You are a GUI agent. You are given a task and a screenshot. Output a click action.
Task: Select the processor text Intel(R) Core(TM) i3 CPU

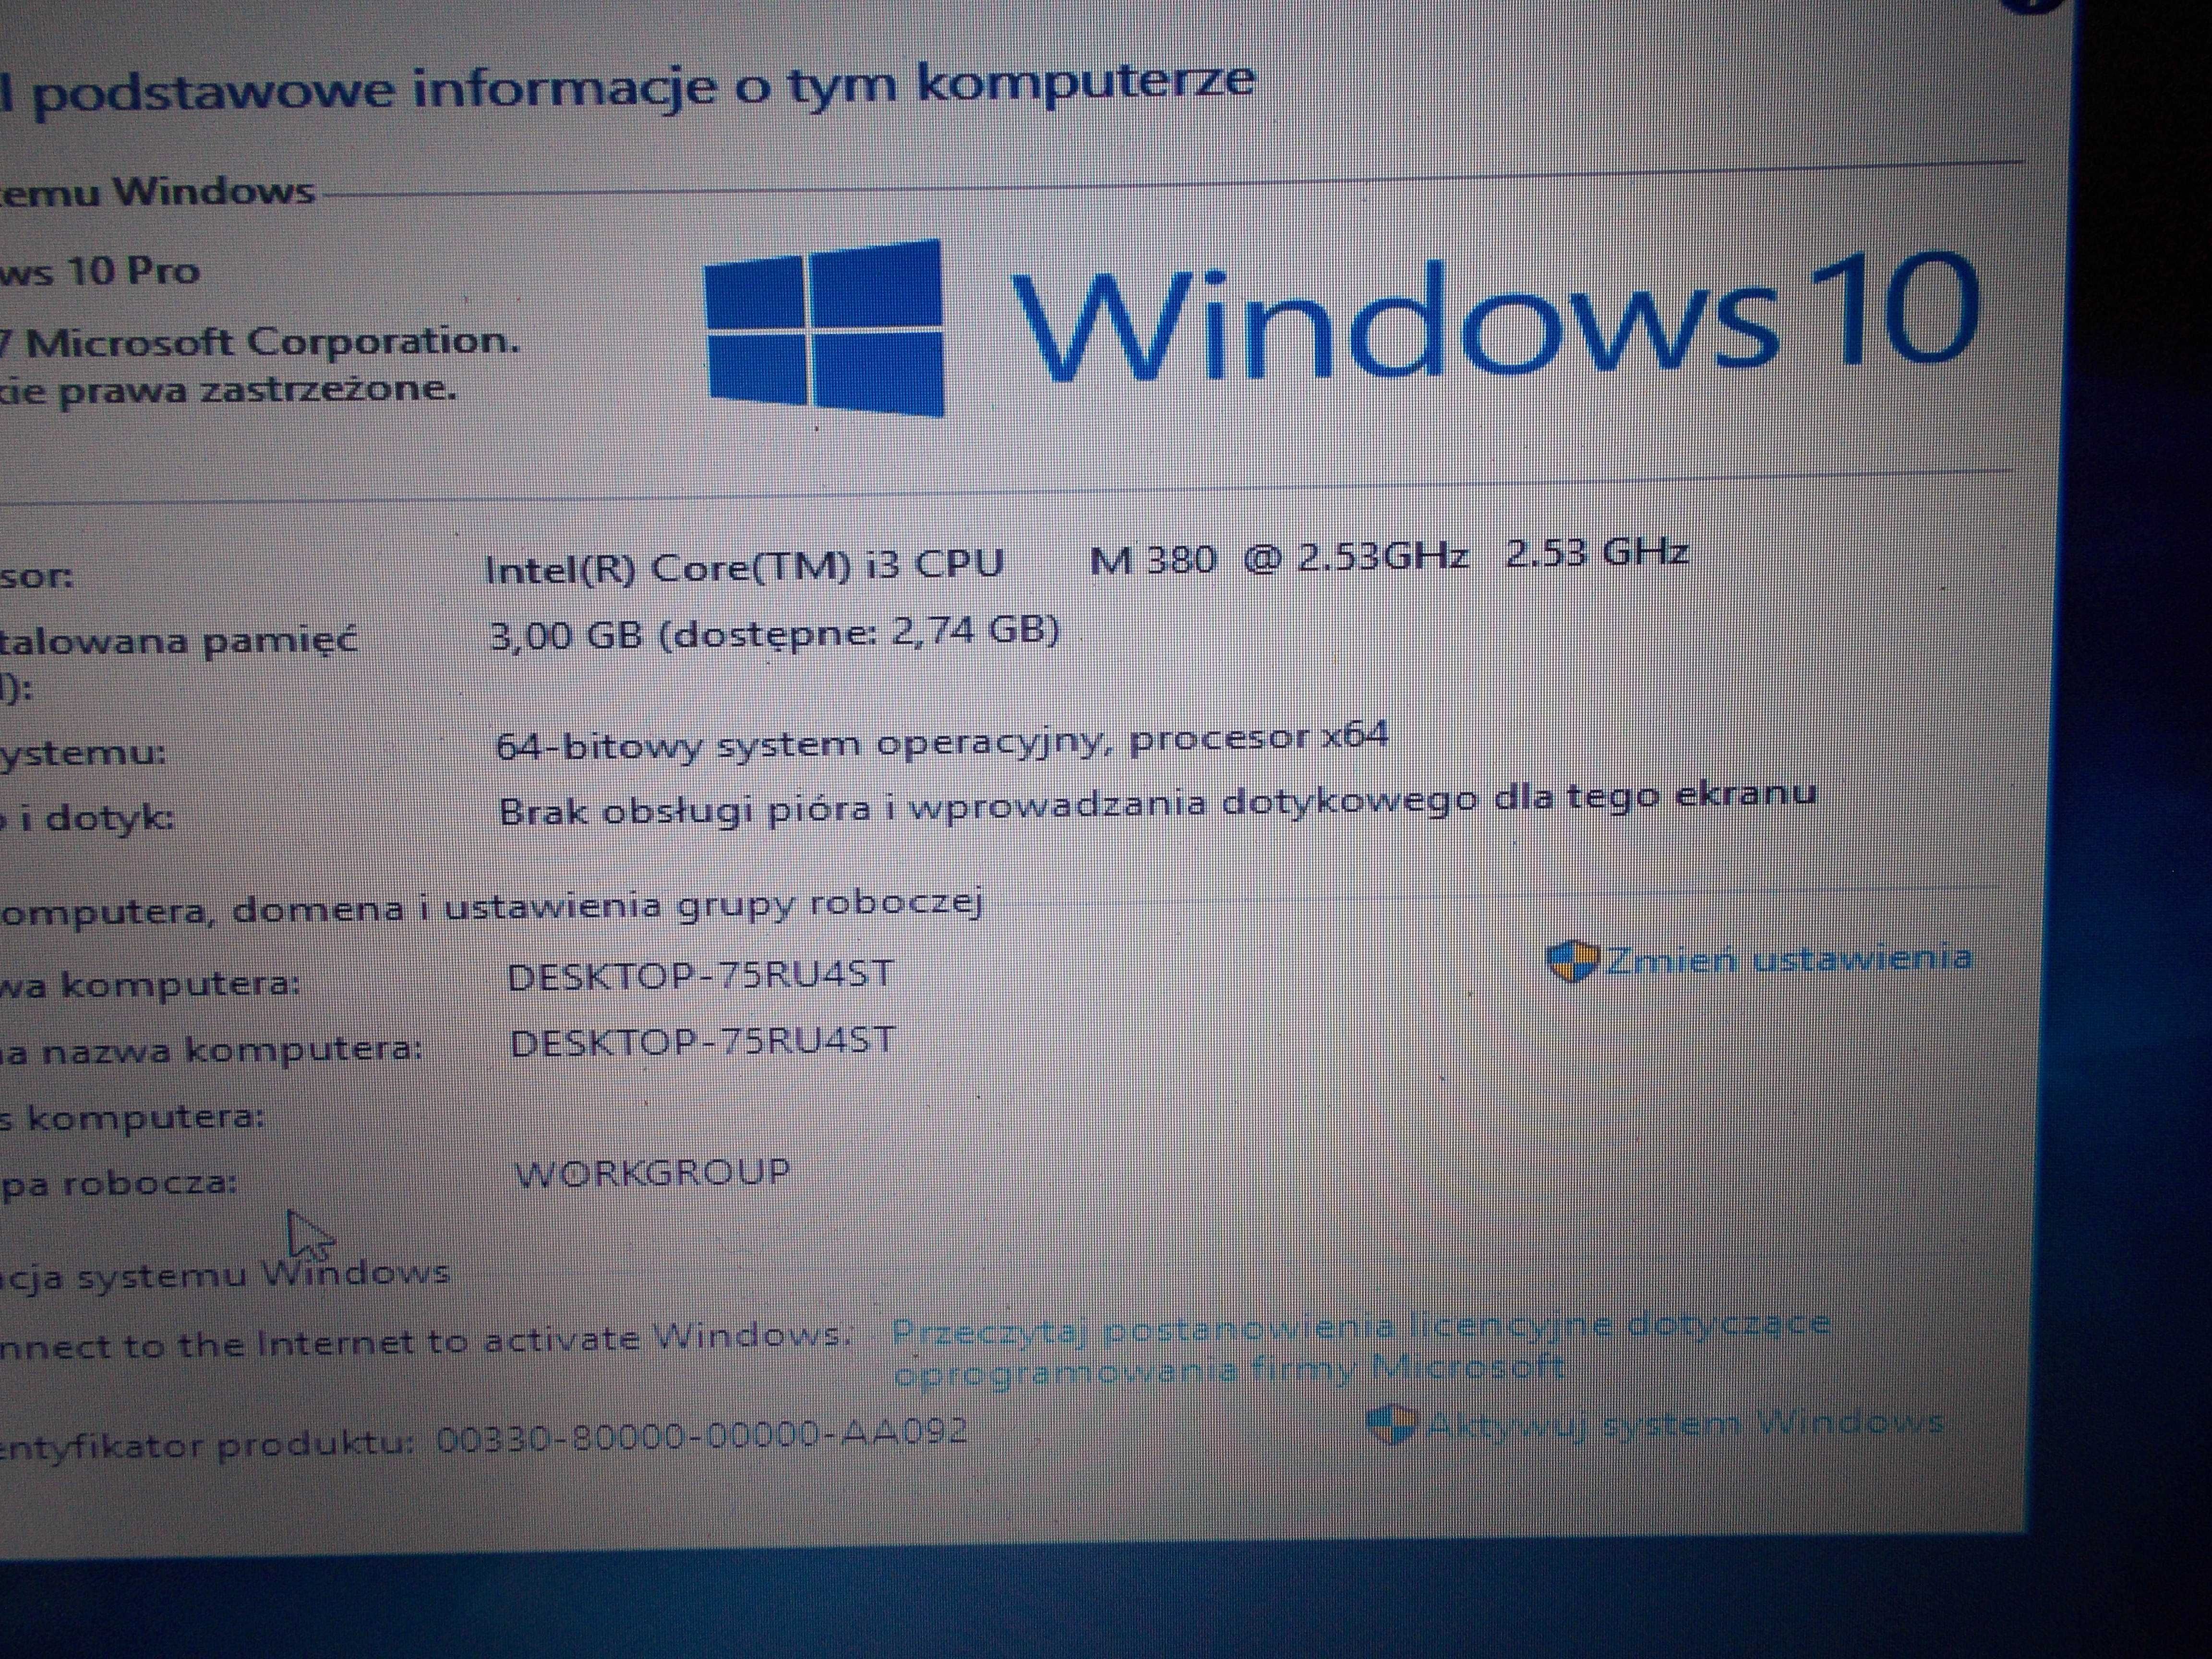744,567
